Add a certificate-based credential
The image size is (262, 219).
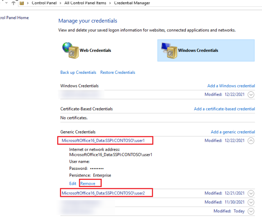tap(224, 109)
